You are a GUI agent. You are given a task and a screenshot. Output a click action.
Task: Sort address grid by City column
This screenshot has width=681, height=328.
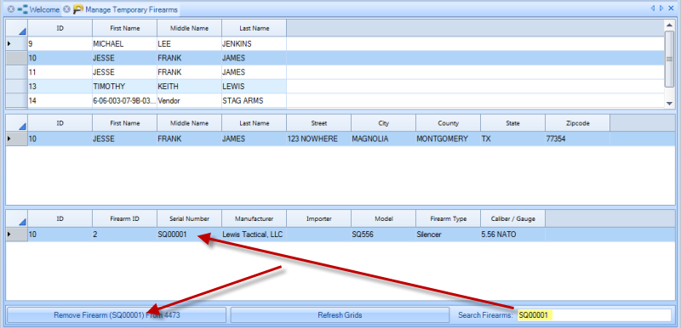coord(384,123)
